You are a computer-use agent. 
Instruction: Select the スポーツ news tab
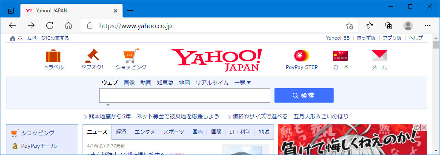[174, 132]
